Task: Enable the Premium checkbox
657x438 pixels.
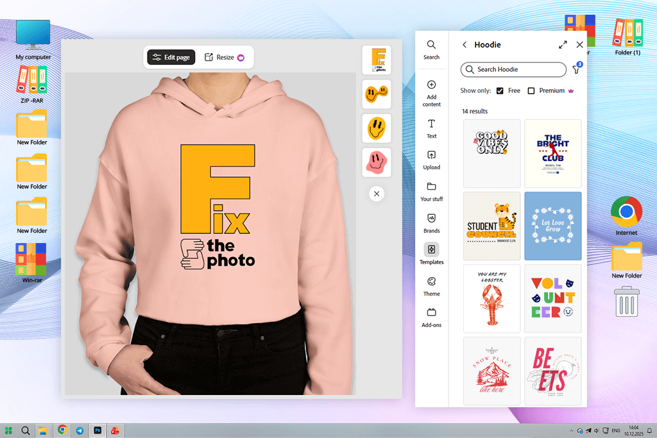Action: (x=531, y=91)
